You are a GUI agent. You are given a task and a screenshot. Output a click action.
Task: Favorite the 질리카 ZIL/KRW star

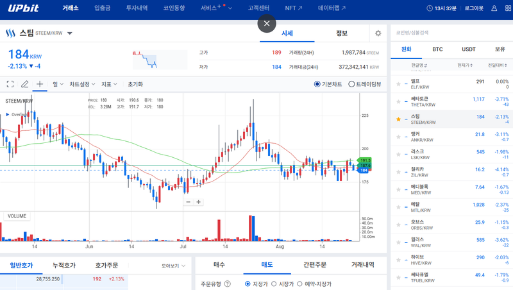tap(398, 172)
